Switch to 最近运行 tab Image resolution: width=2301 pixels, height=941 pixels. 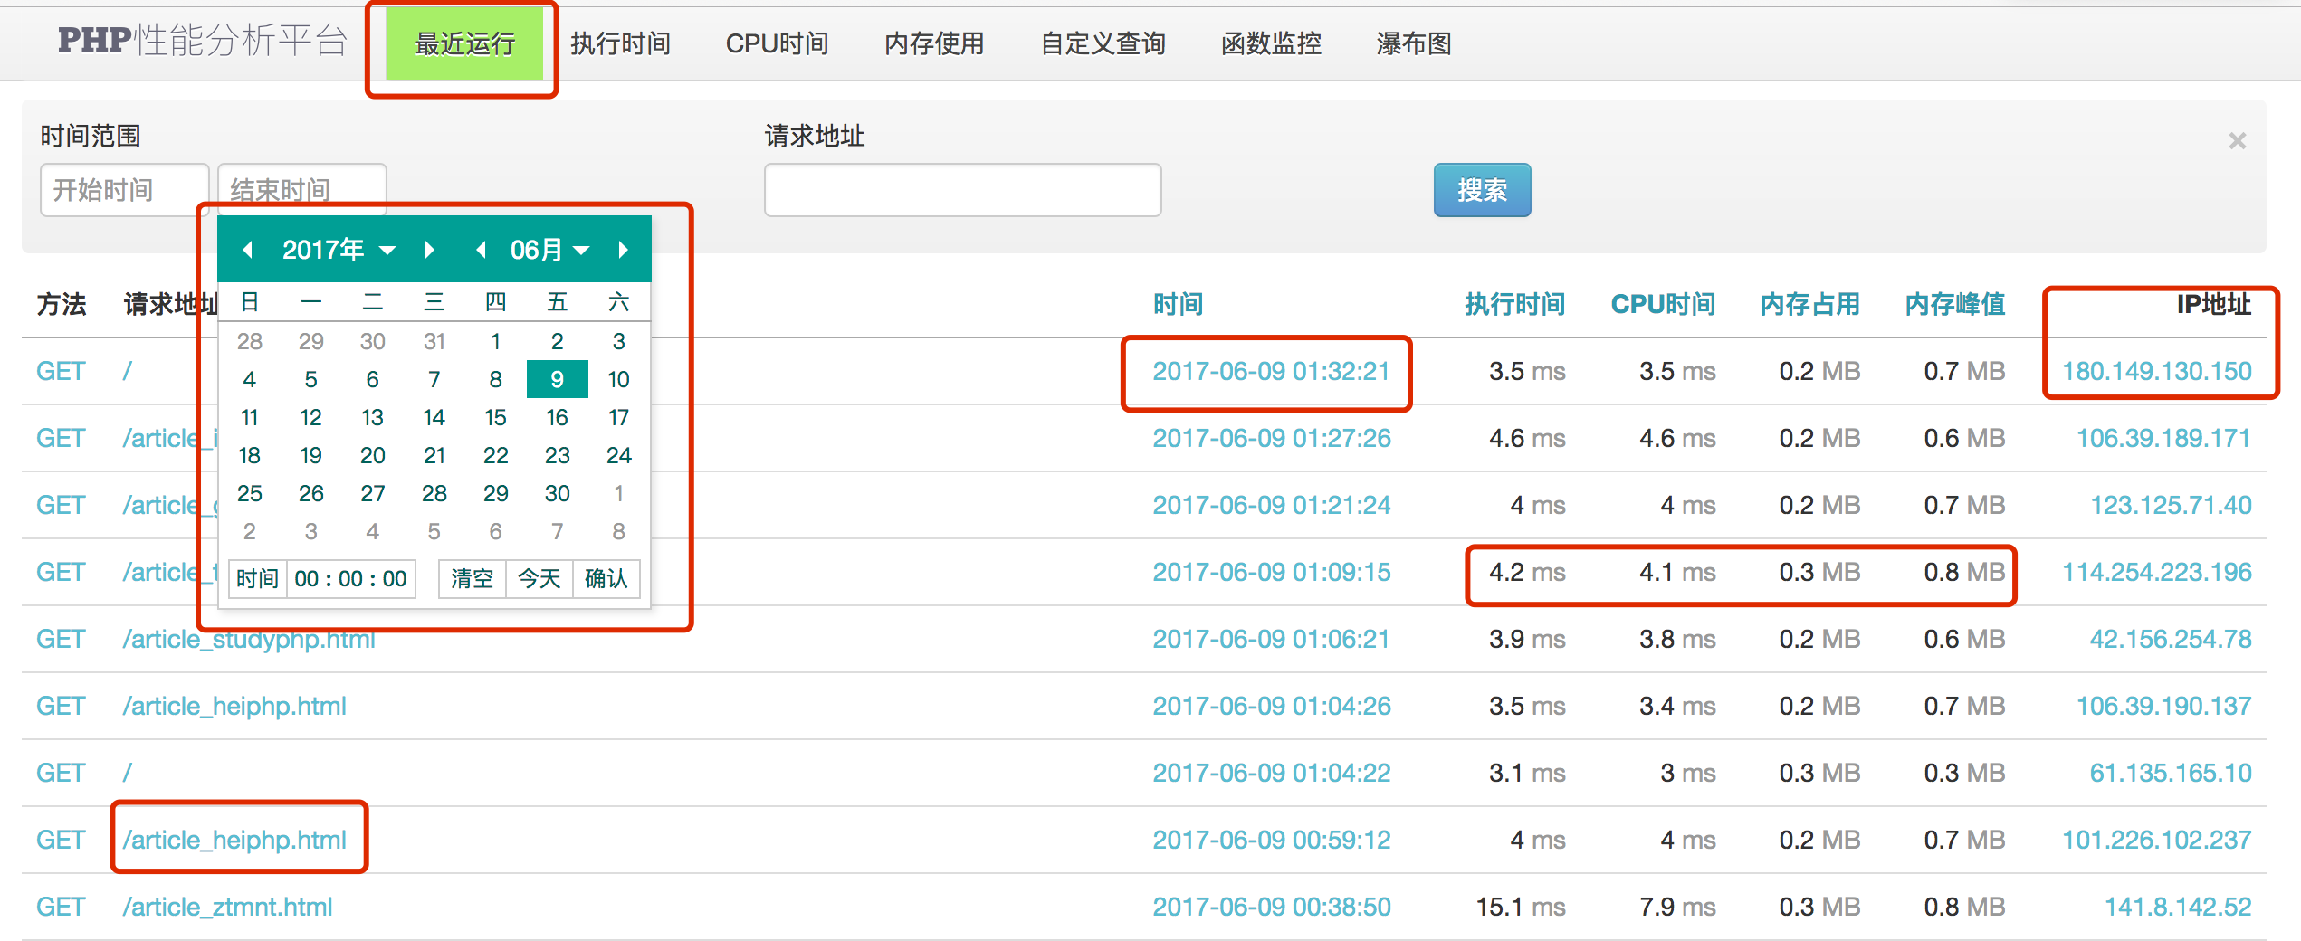(x=464, y=43)
